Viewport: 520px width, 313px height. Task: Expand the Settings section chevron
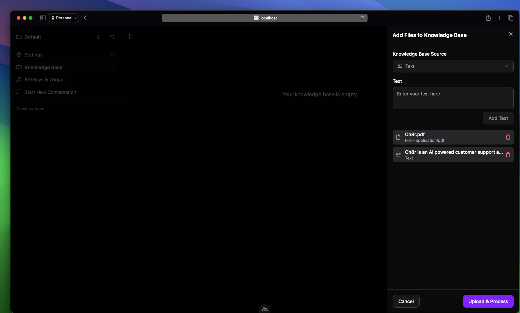pyautogui.click(x=112, y=54)
